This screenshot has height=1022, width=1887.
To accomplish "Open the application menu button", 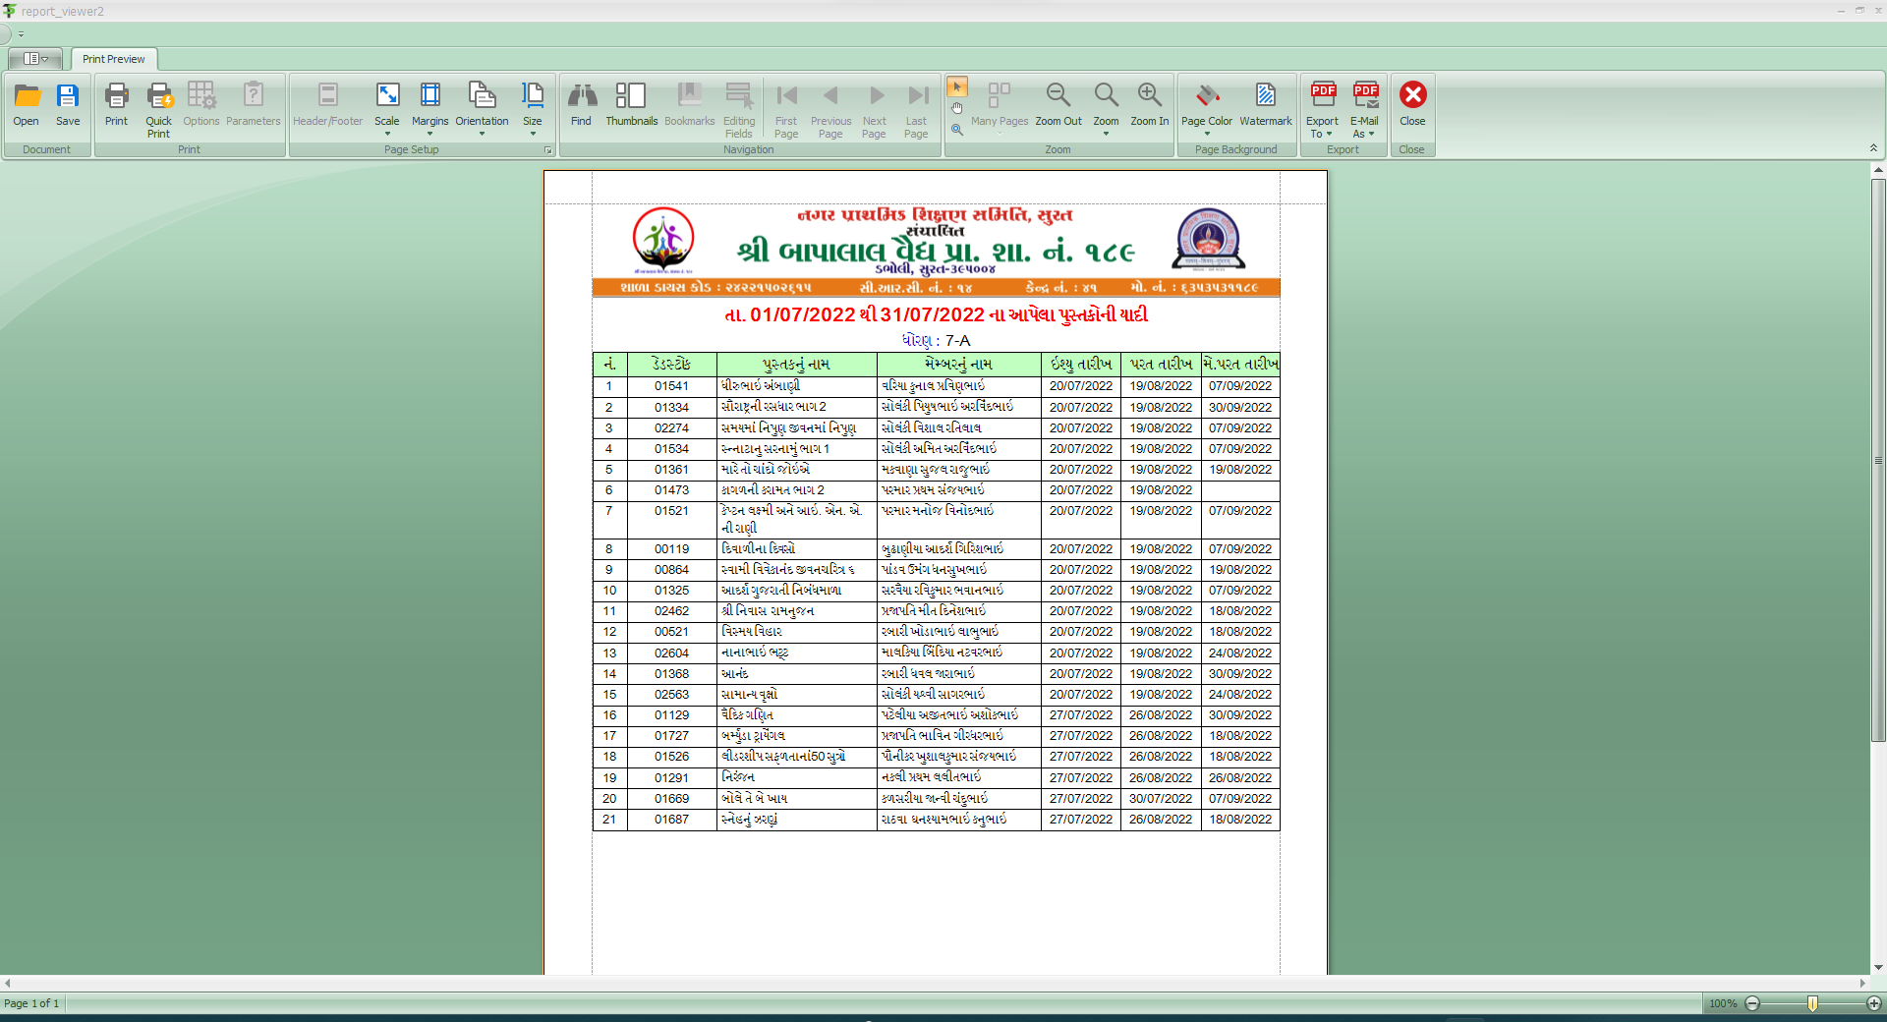I will click(35, 59).
